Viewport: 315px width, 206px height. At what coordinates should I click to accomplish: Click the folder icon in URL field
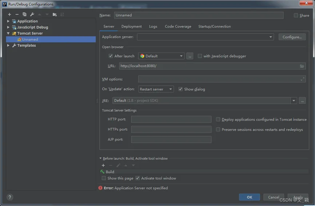302,66
